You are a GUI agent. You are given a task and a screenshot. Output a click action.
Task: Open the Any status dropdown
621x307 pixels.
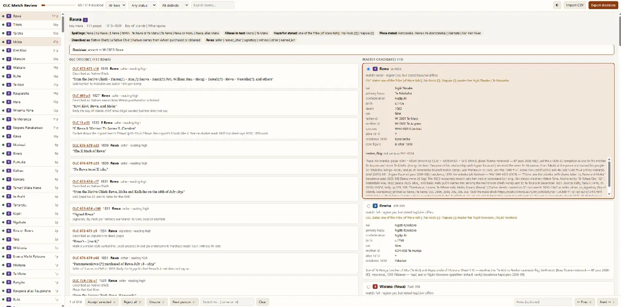[x=144, y=5]
